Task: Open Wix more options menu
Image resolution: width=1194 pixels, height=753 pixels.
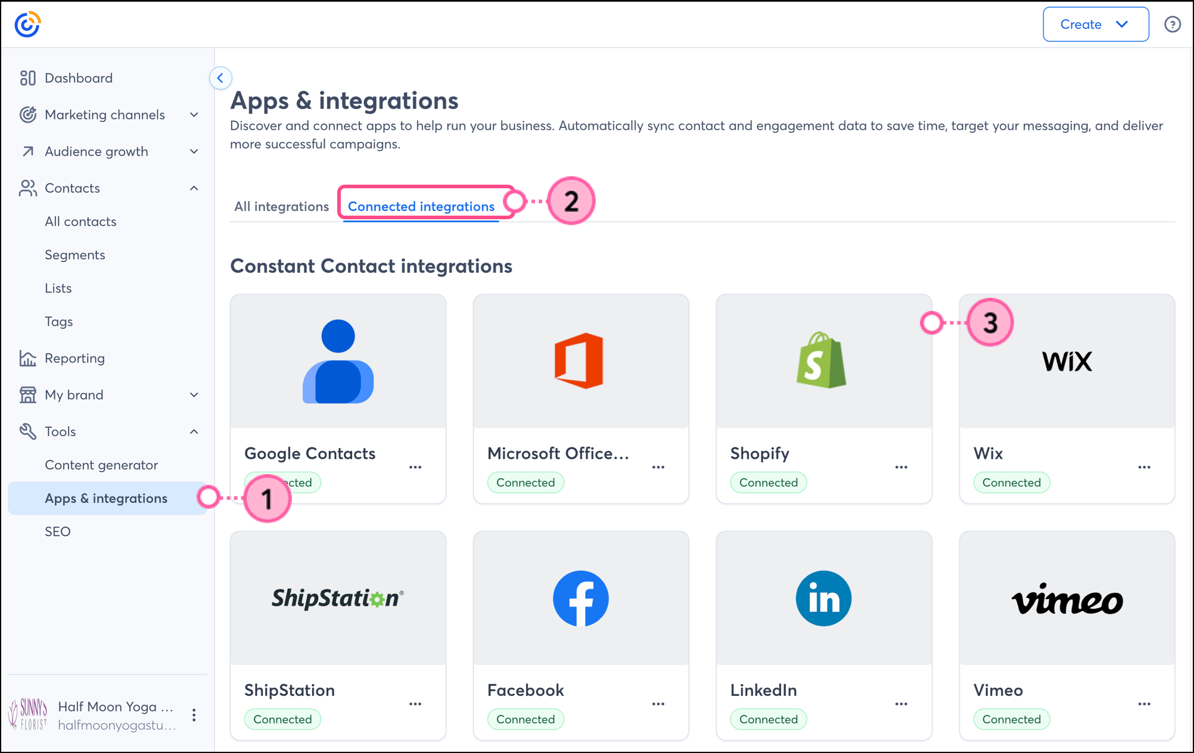Action: click(1145, 467)
